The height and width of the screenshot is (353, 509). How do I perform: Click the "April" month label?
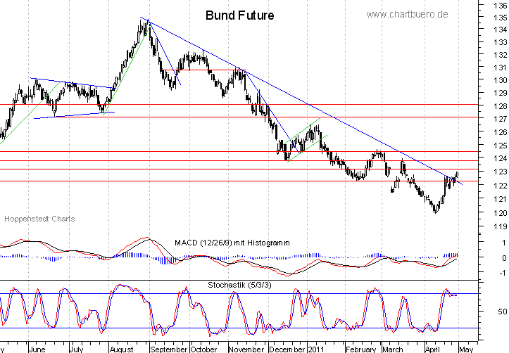tap(432, 349)
